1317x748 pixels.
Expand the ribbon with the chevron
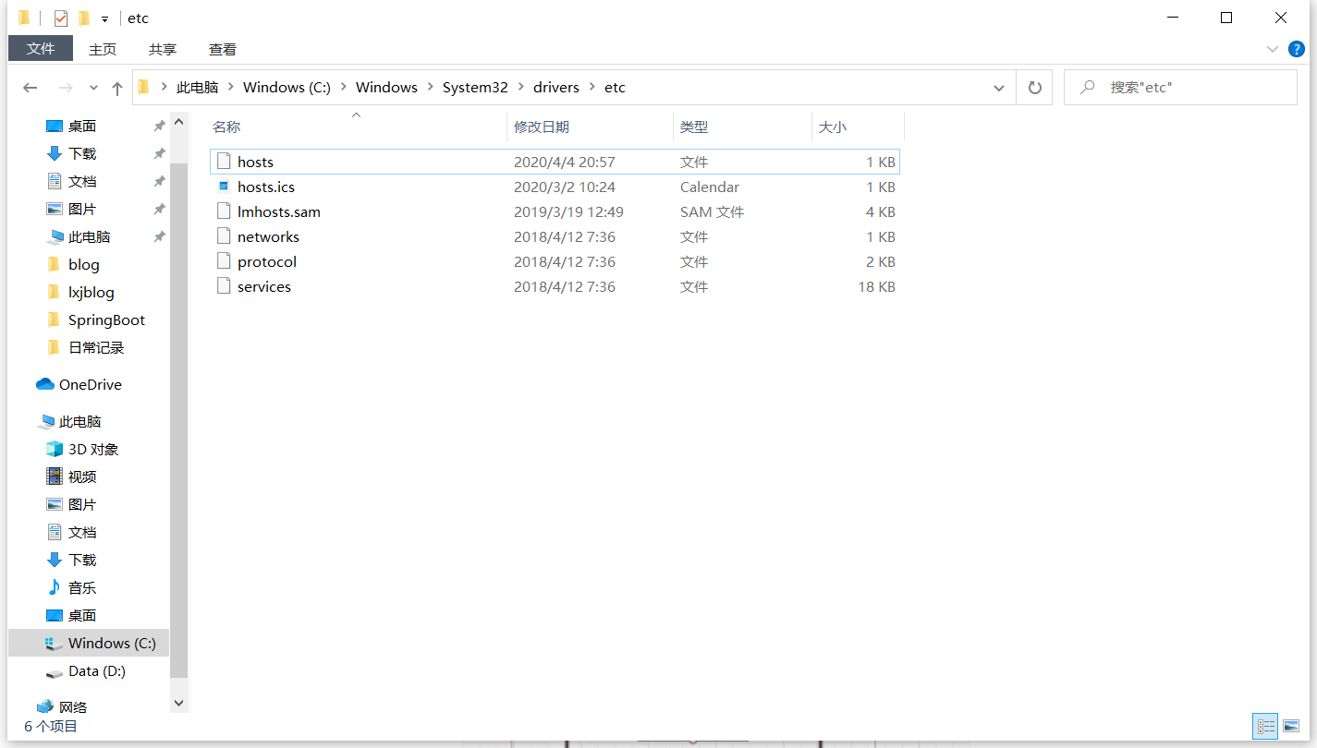[1272, 49]
